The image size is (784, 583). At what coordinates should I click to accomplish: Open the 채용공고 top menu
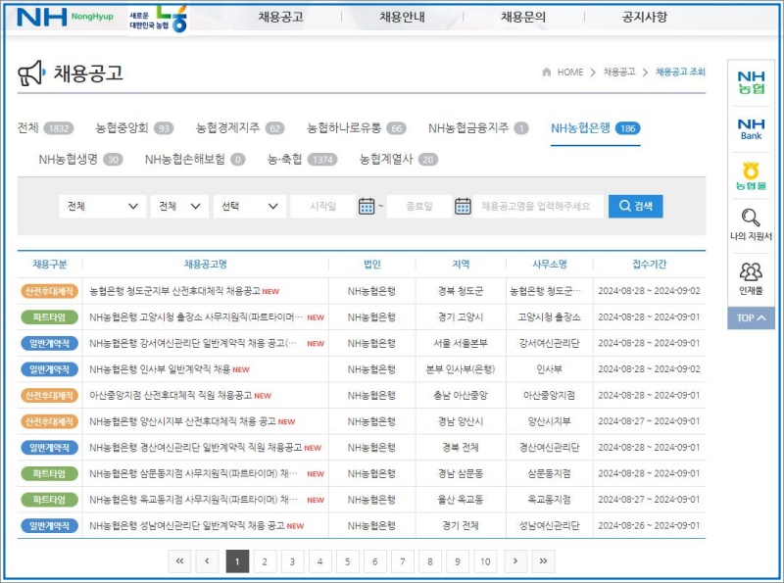[x=280, y=17]
